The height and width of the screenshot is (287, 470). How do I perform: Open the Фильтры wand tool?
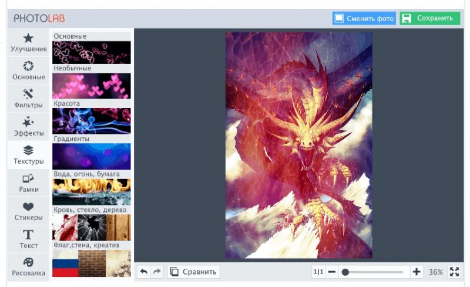(28, 99)
